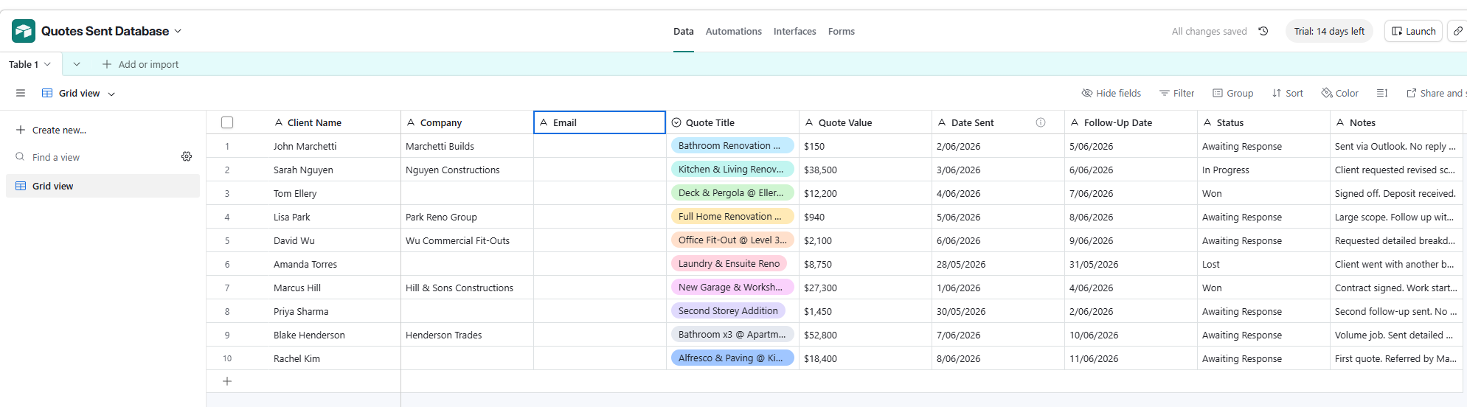Toggle the views sidebar hamburger icon
Screen dimensions: 1467x407
pos(21,93)
